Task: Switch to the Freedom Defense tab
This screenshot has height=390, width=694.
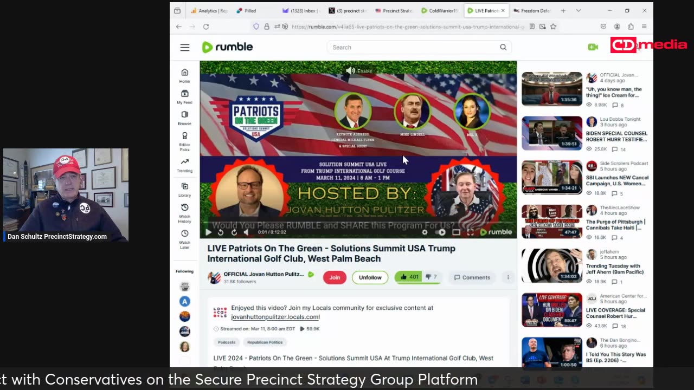Action: click(x=531, y=11)
